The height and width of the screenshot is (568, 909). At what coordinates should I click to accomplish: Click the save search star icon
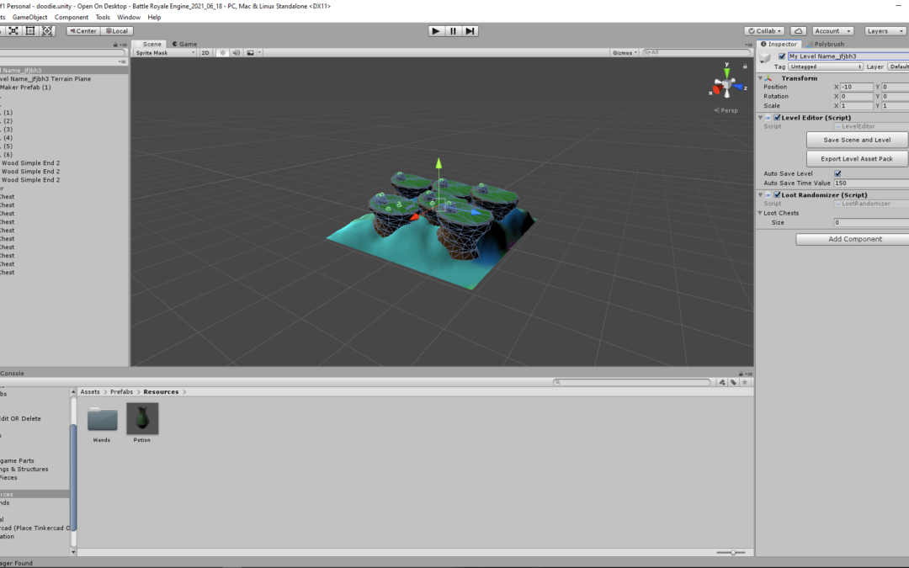[745, 382]
